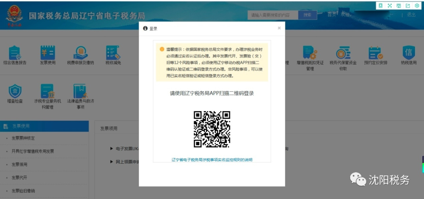Click the share icon in top-right toolbar
The height and width of the screenshot is (199, 424).
coord(408,5)
